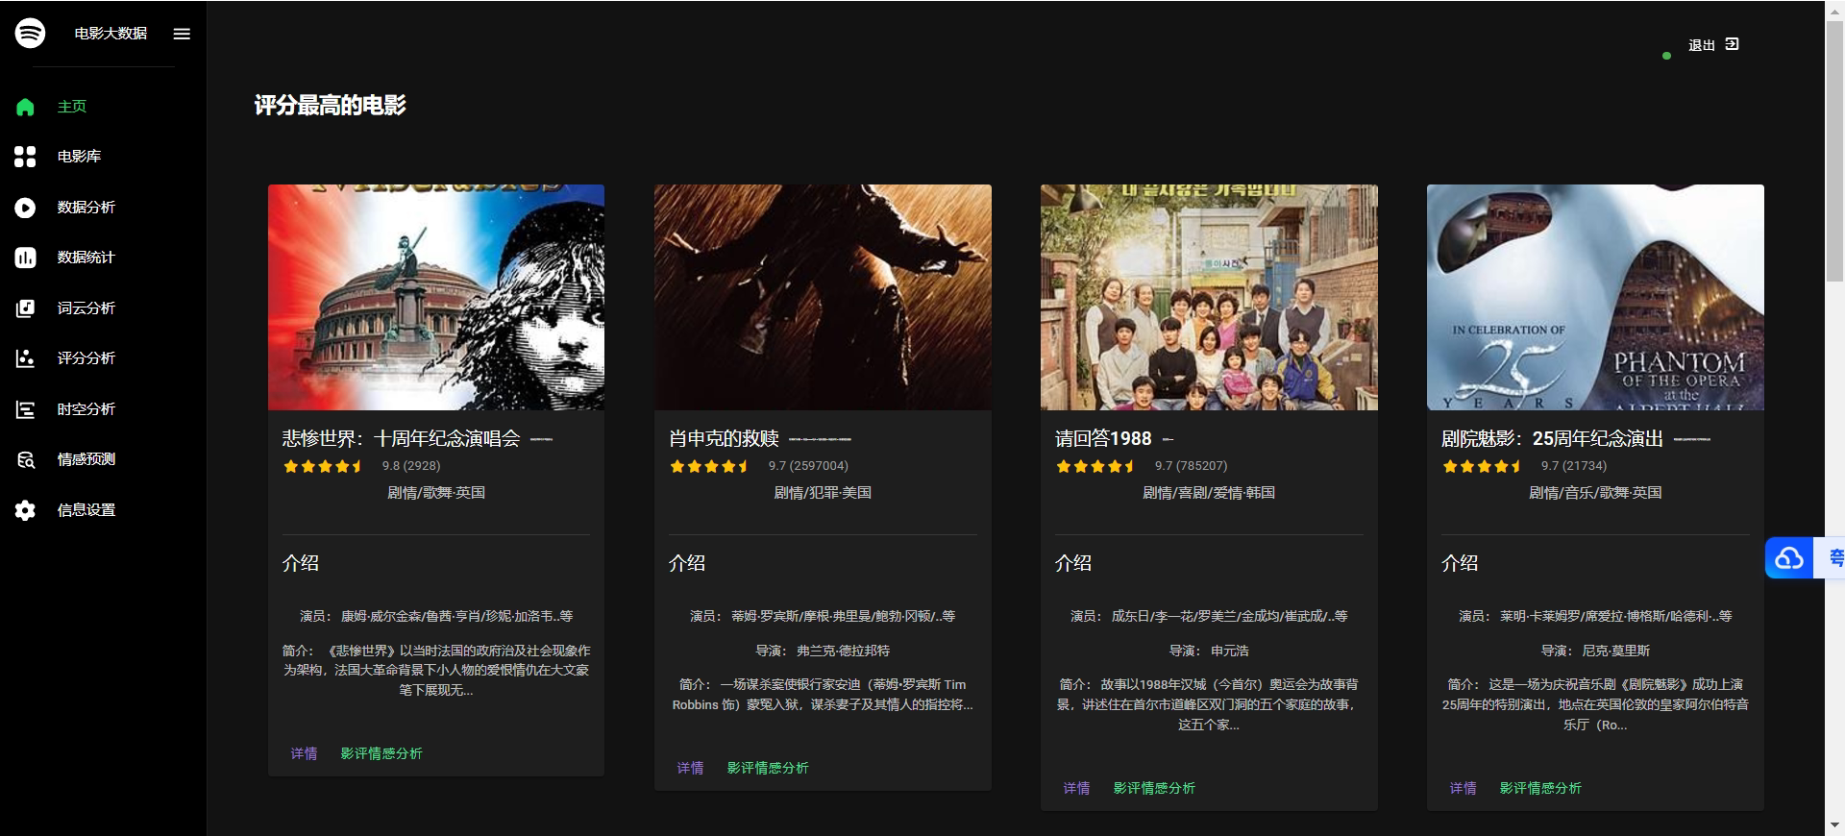Click the Phantom of the Opera poster

(x=1595, y=298)
